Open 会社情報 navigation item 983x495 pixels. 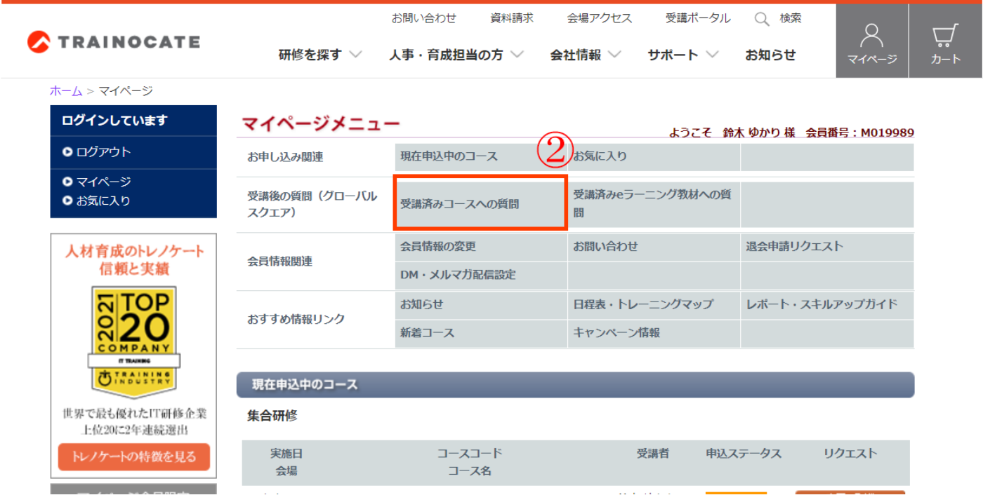(575, 55)
